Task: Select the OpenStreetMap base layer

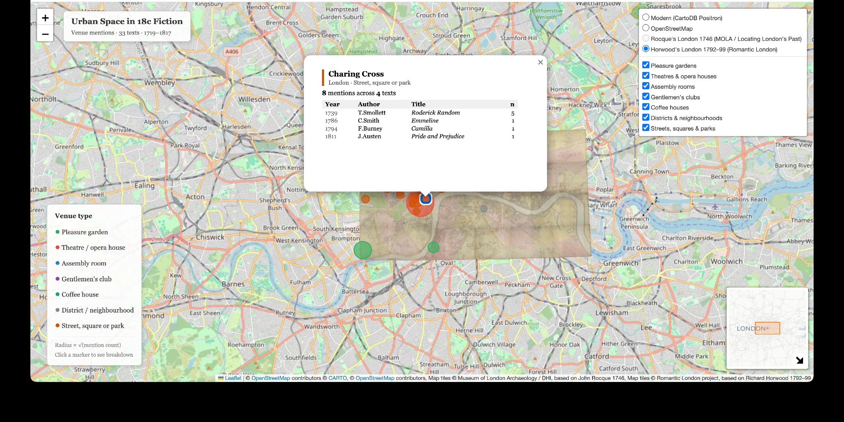Action: [x=646, y=28]
